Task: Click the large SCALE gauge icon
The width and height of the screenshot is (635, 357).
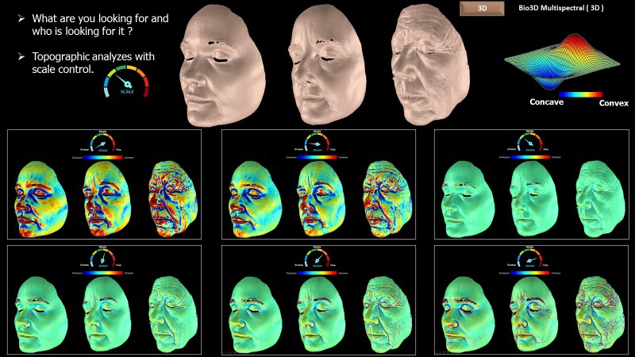Action: point(127,83)
